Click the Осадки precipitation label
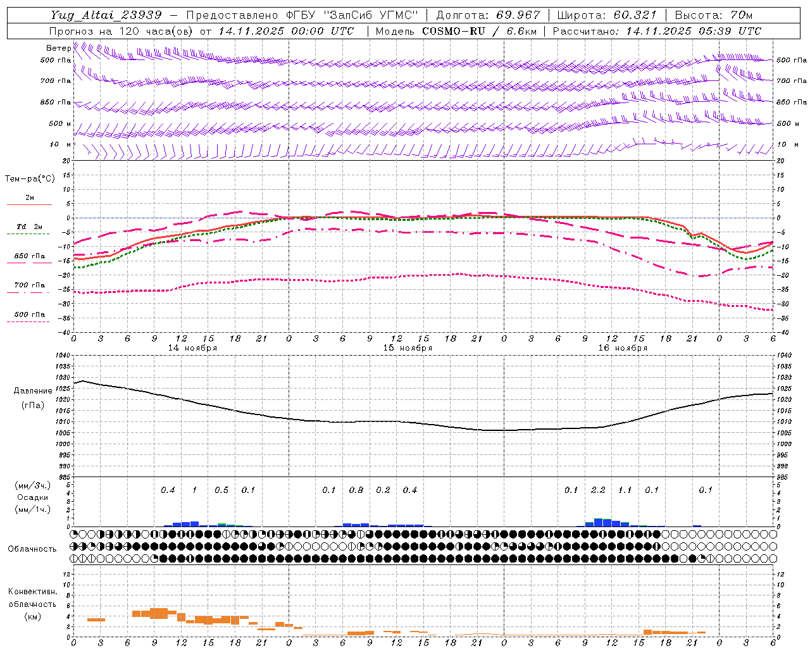The image size is (810, 648). pyautogui.click(x=32, y=498)
